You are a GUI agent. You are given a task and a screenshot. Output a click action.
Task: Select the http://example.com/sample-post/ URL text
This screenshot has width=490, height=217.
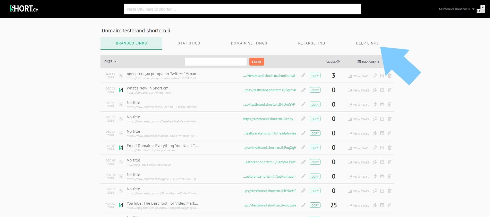(149, 165)
